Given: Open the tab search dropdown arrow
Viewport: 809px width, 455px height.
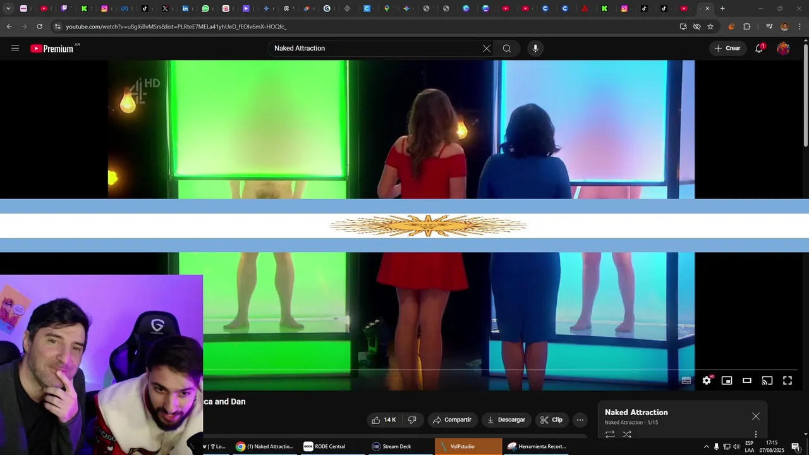Looking at the screenshot, I should 8,8.
